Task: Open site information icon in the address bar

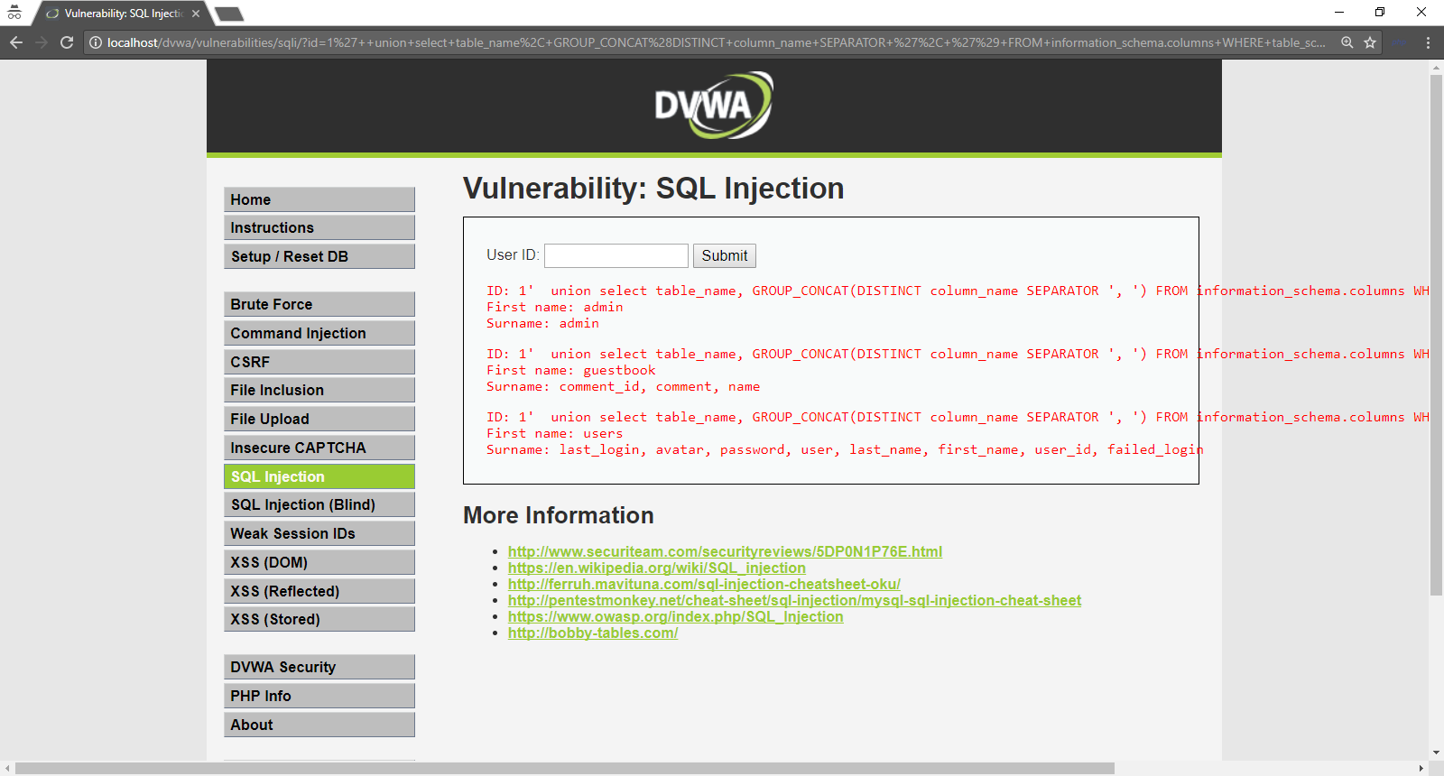Action: point(96,42)
